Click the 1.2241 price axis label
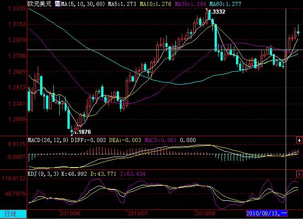303x219 pixels. [17, 104]
